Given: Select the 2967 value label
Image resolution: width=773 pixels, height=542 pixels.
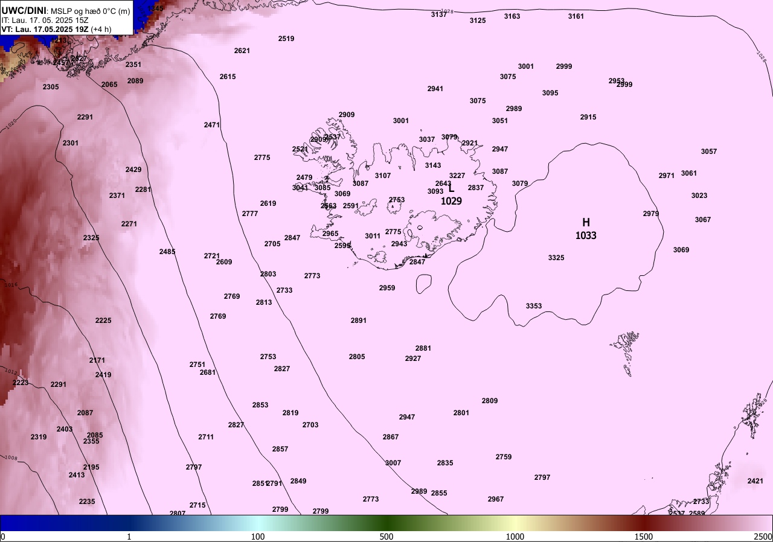Looking at the screenshot, I should (x=496, y=499).
